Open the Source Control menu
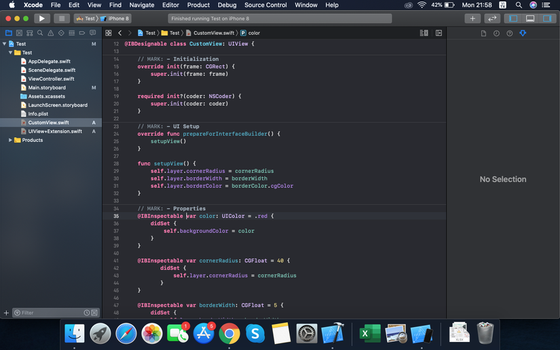Image resolution: width=560 pixels, height=350 pixels. tap(265, 5)
